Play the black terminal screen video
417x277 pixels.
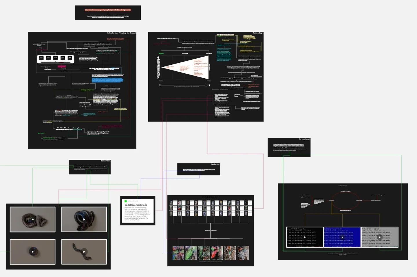pos(305,237)
